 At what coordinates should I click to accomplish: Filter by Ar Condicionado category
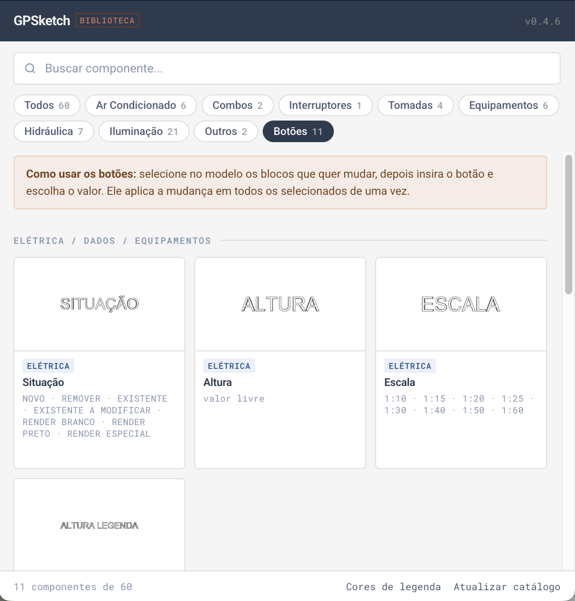point(141,105)
